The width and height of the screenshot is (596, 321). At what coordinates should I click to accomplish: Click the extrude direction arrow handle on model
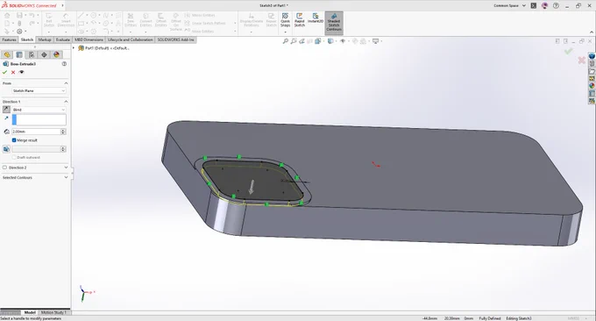coord(252,187)
